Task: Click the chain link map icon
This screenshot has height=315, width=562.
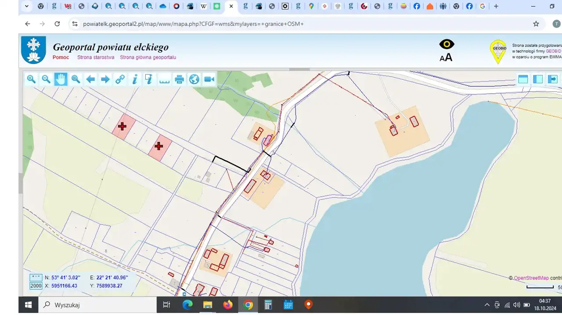Action: pos(120,79)
